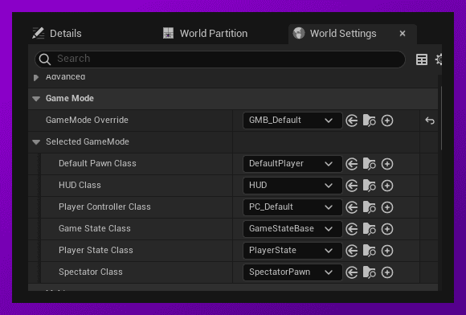This screenshot has width=466, height=315.
Task: Collapse the Game Mode section
Action: pyautogui.click(x=36, y=99)
